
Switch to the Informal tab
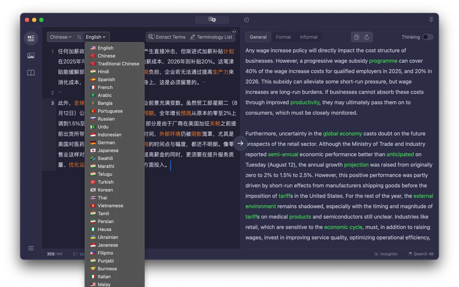tap(308, 37)
